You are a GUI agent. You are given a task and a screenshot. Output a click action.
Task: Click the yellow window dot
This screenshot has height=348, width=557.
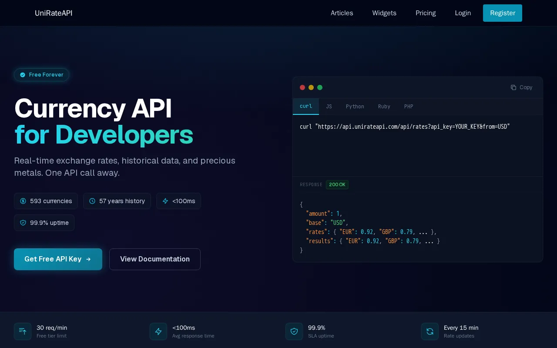311,87
